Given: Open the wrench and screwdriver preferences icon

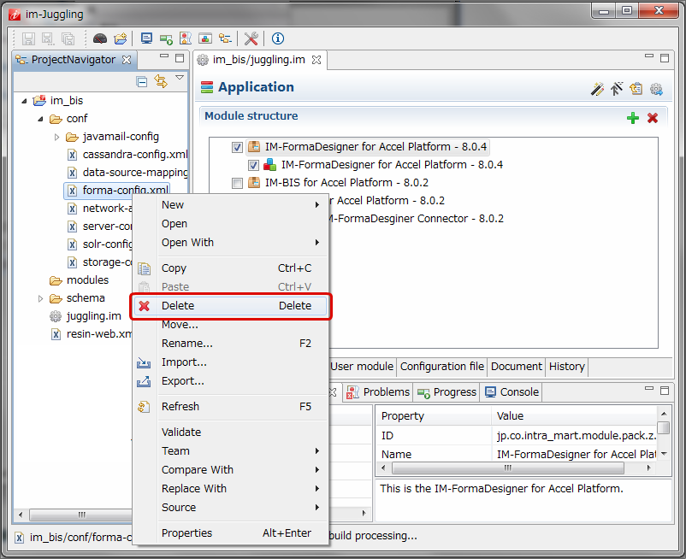Looking at the screenshot, I should pyautogui.click(x=251, y=38).
